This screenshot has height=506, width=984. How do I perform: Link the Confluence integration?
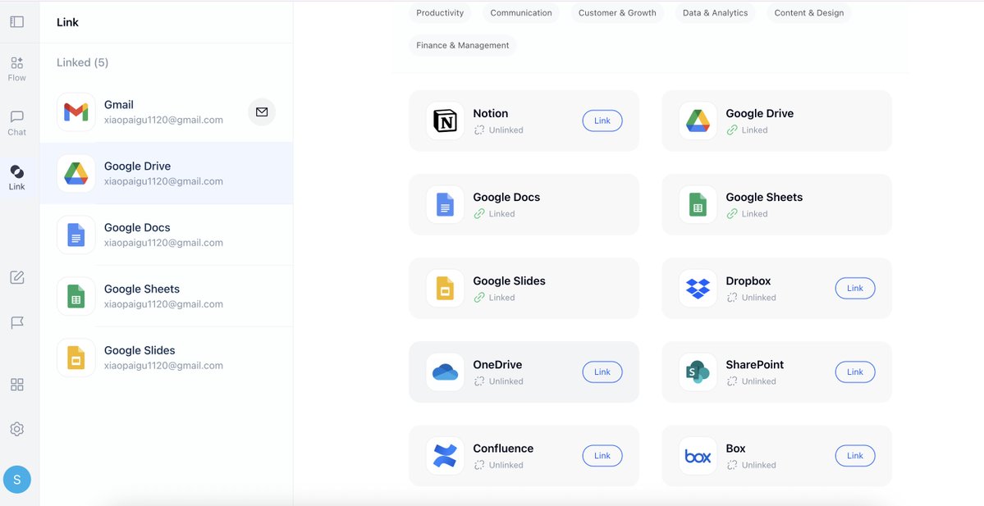pos(602,456)
